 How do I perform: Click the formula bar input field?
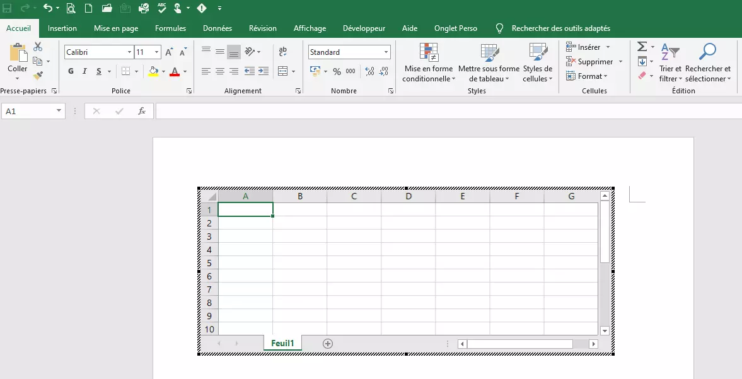pos(449,111)
